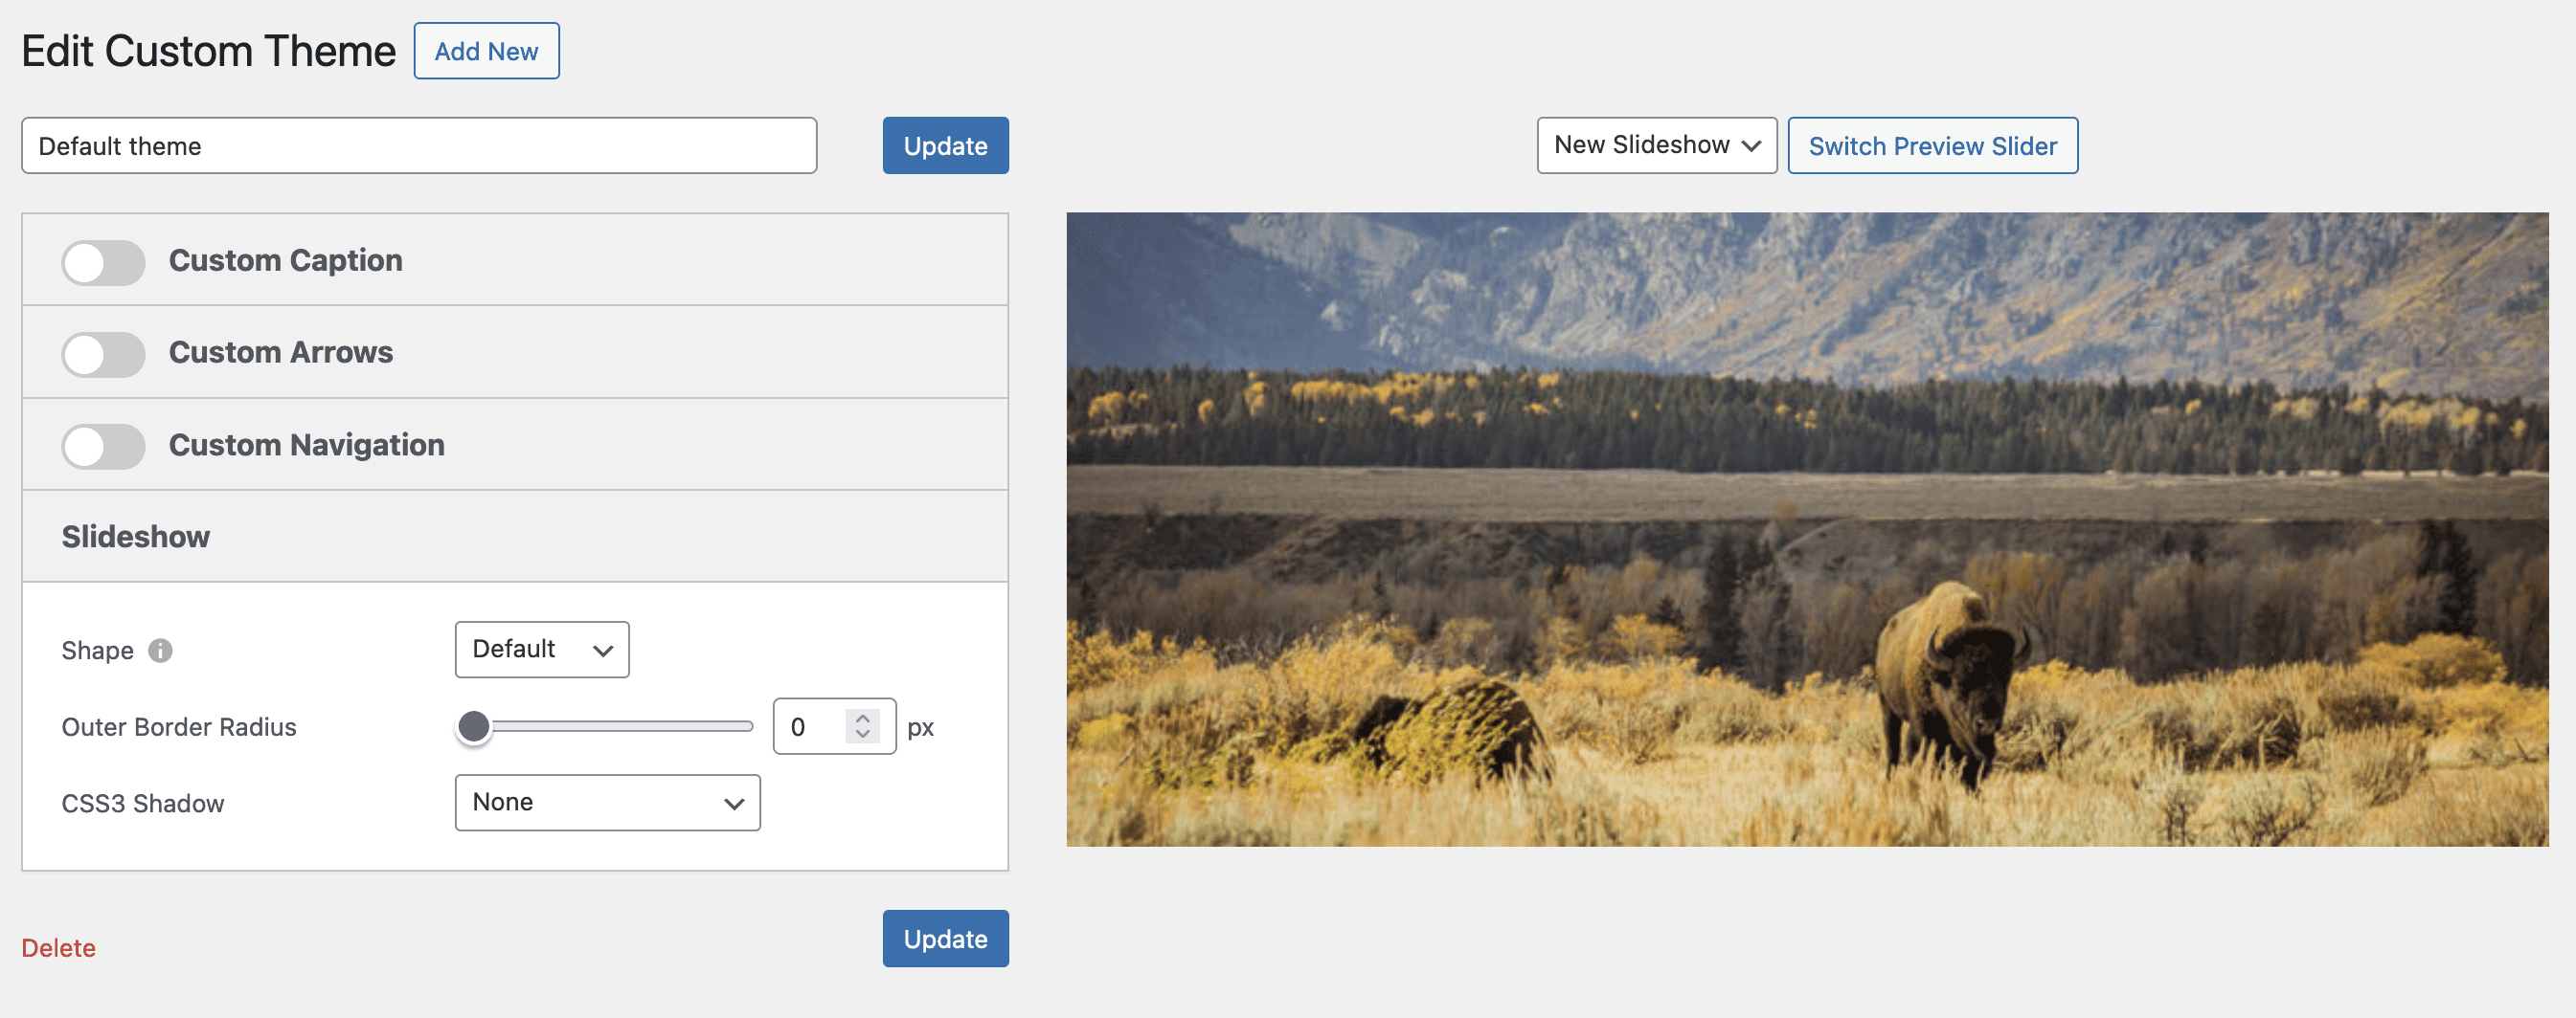Toggle Custom Navigation on
Viewport: 2576px width, 1018px height.
coord(103,446)
